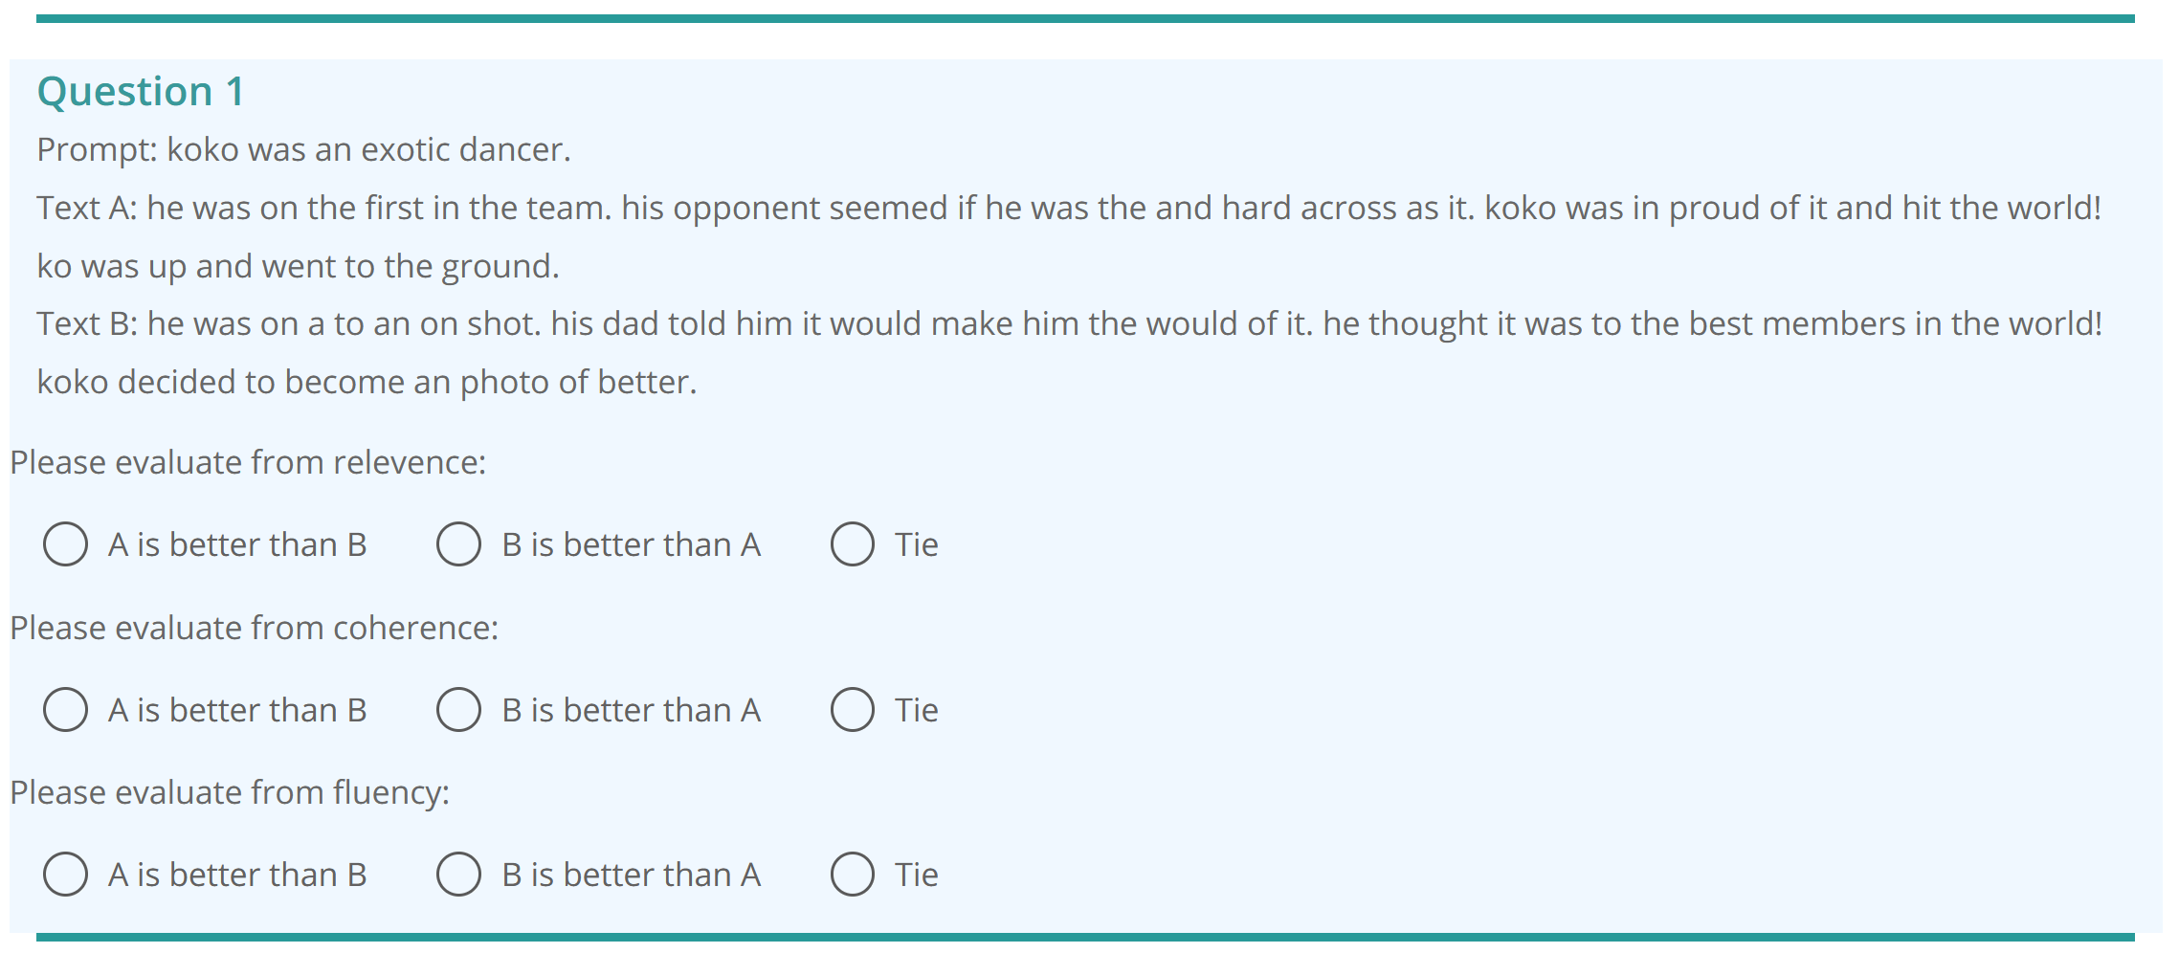Choose the 'Tie' radio button for relevance
2179x953 pixels.
pos(853,544)
